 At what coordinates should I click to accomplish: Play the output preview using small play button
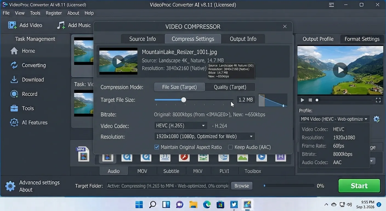pos(302,100)
